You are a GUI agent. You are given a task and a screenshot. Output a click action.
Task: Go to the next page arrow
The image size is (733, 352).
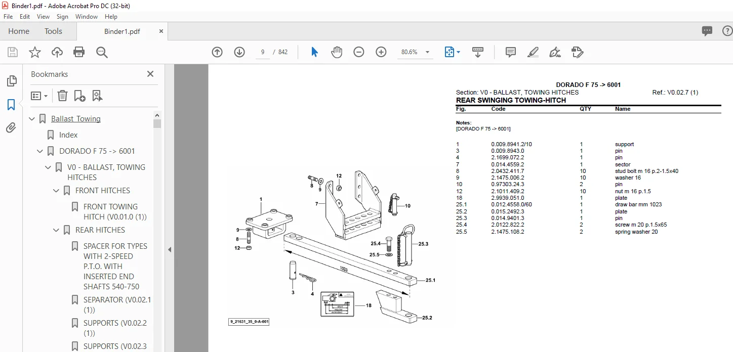[239, 52]
